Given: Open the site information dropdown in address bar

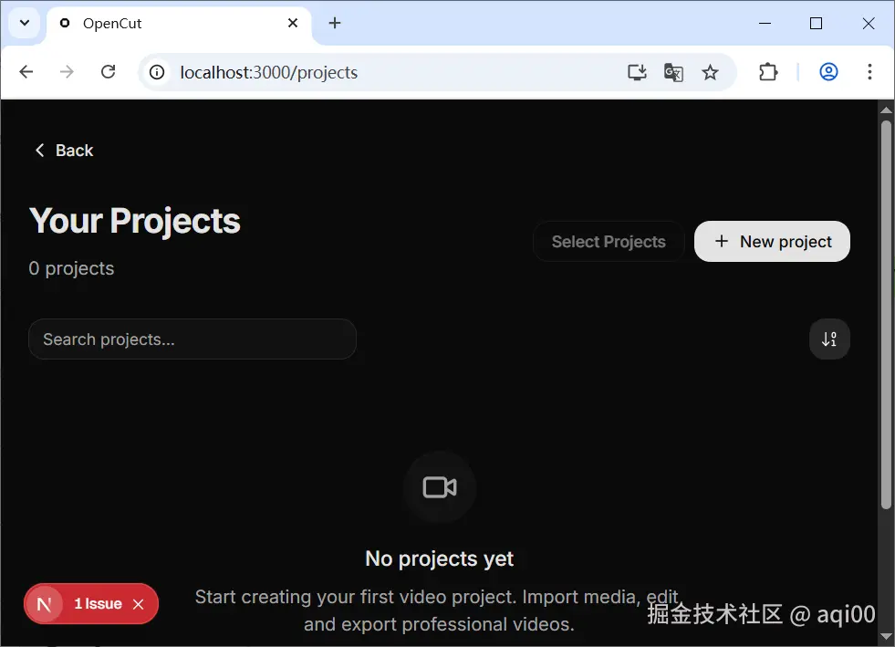Looking at the screenshot, I should click(x=155, y=72).
